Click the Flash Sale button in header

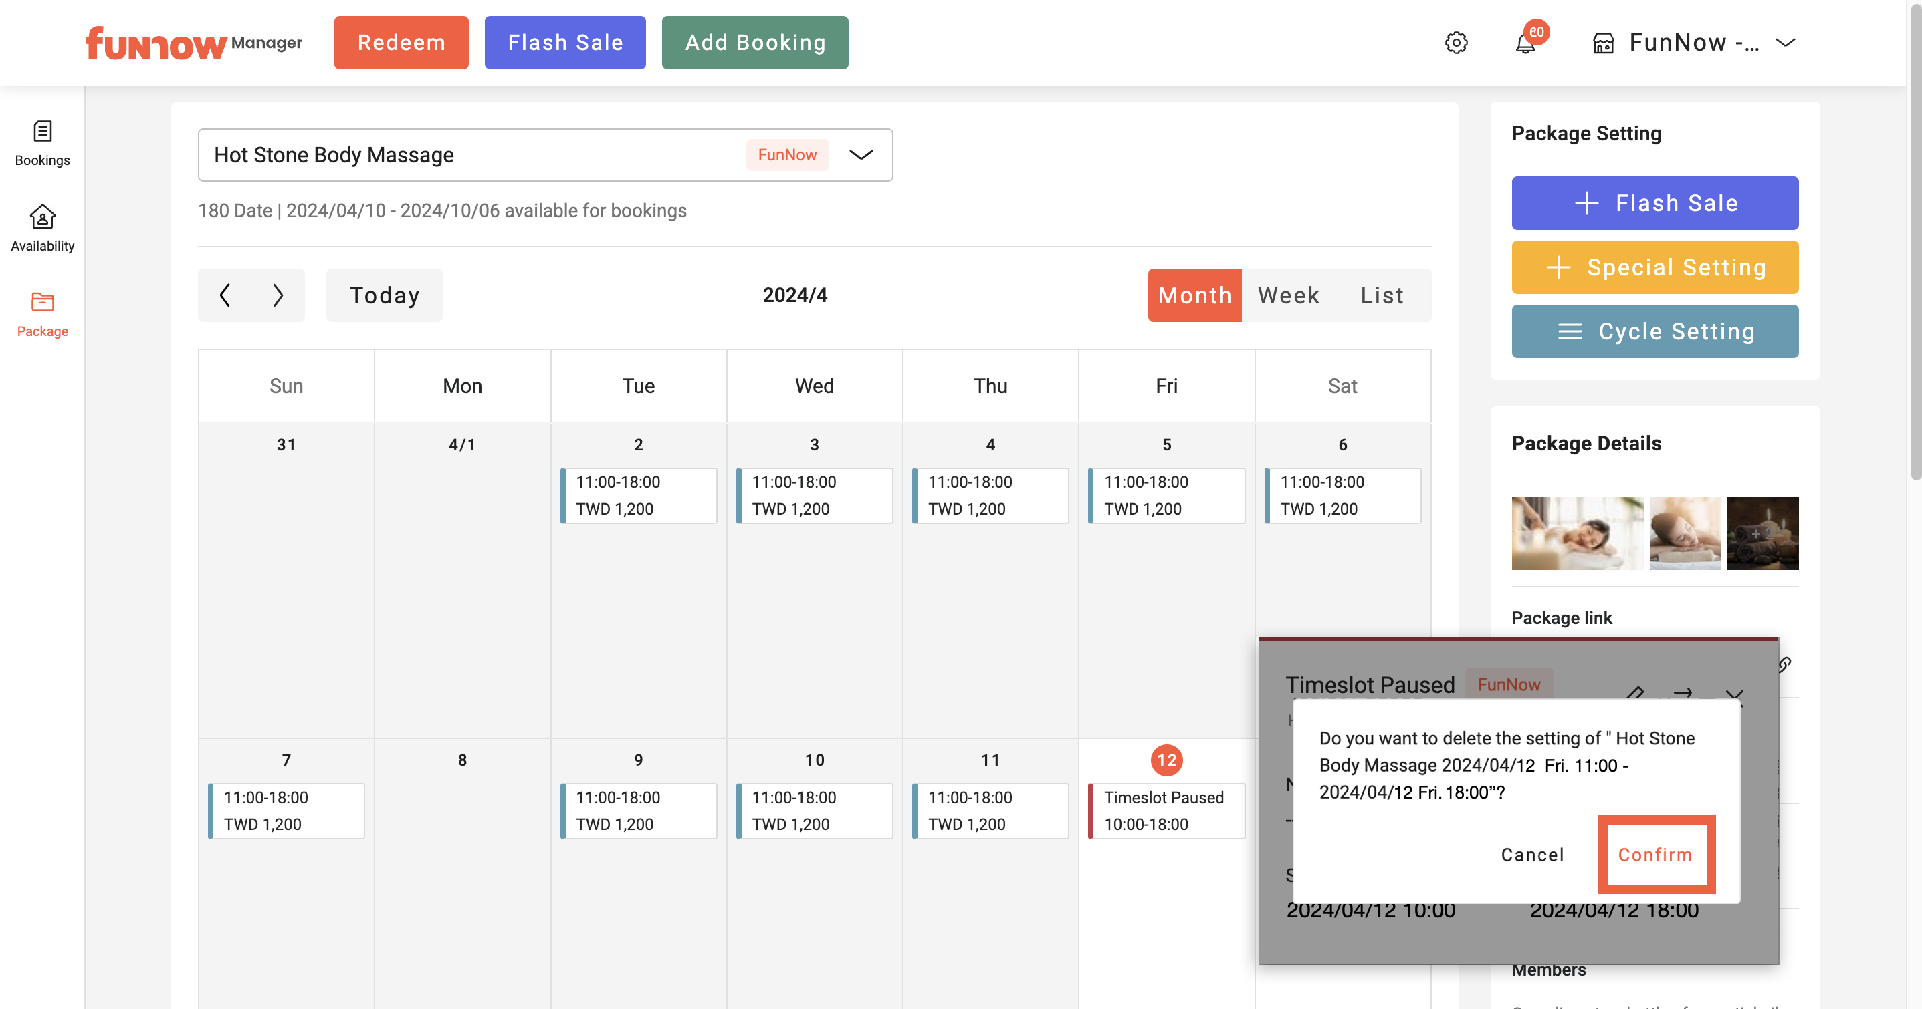(565, 43)
